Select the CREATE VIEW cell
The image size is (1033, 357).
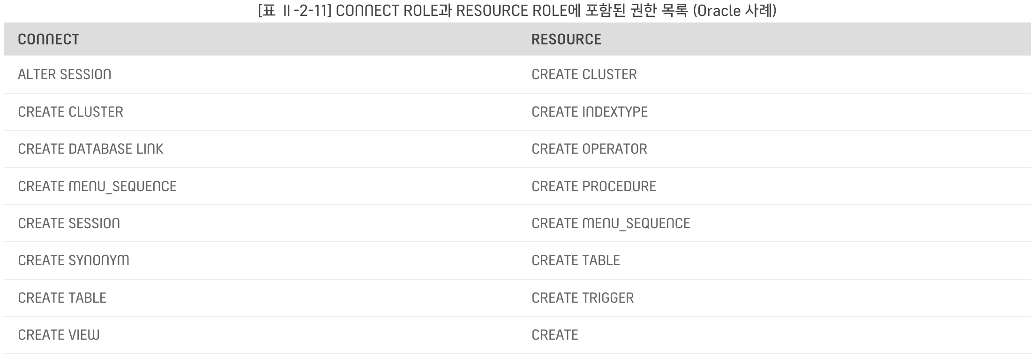59,335
